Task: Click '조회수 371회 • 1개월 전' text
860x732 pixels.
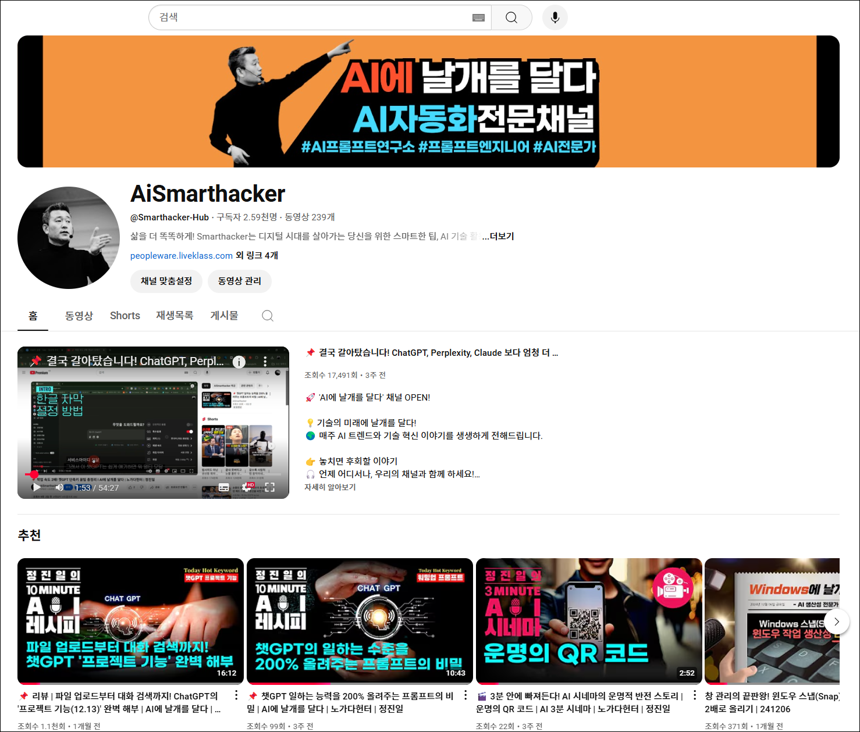Action: pos(744,726)
